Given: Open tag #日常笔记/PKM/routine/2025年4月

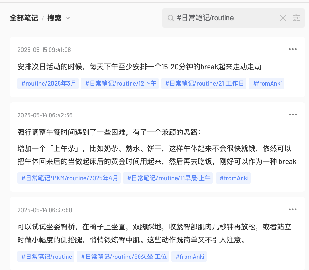Looking at the screenshot, I should point(69,178).
